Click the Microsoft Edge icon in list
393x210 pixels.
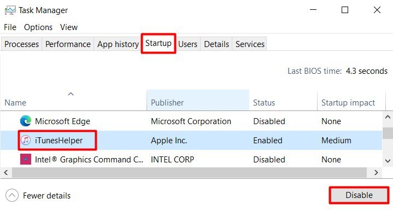click(x=26, y=121)
